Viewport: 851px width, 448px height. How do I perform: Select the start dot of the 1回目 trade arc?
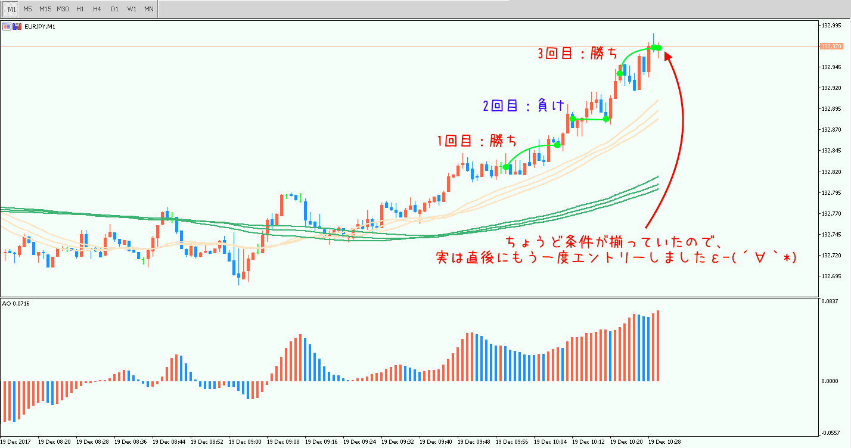[505, 167]
